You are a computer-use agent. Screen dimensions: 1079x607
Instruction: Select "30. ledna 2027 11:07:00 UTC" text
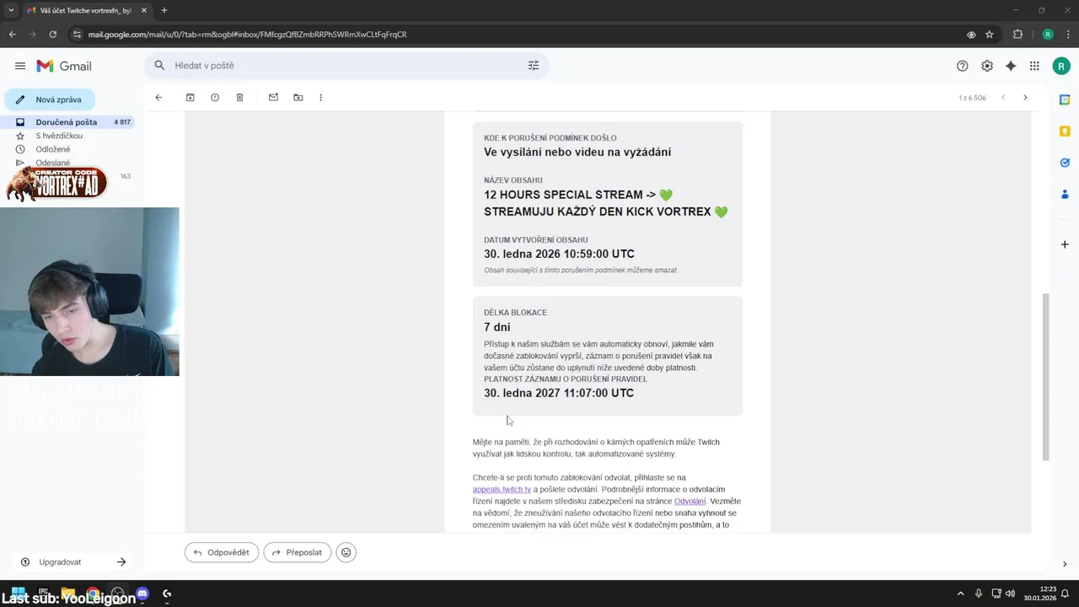[x=559, y=393]
